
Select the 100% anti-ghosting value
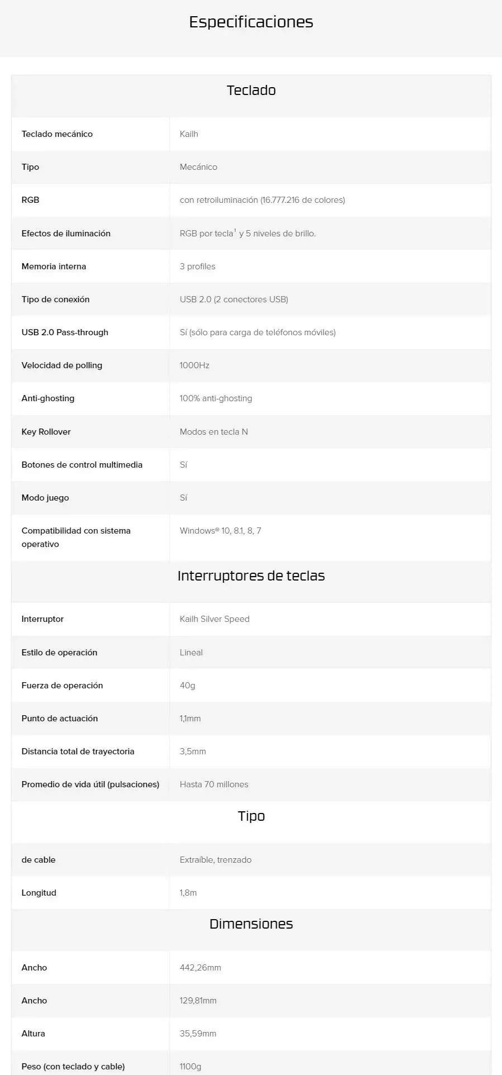pos(216,398)
